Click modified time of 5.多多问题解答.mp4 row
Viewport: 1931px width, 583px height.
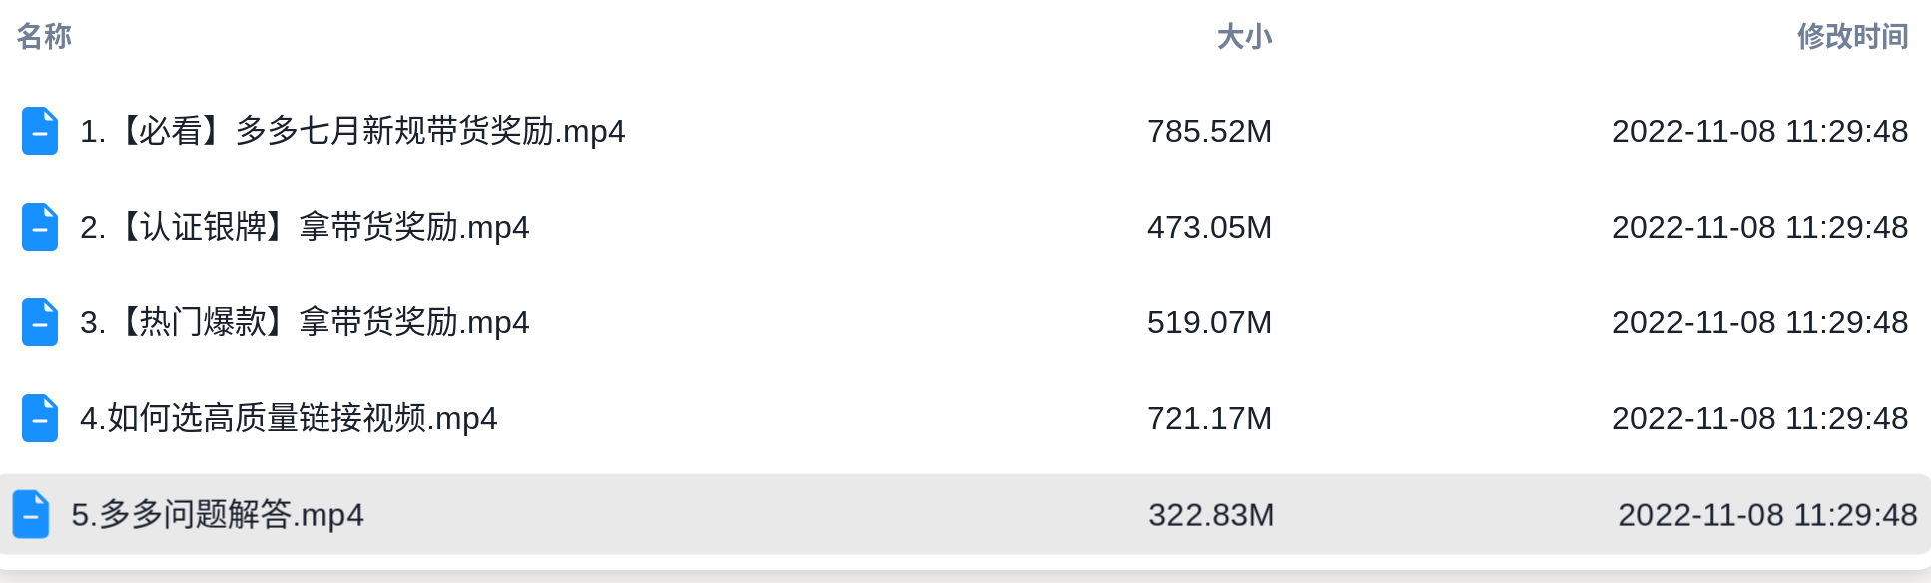pyautogui.click(x=1768, y=514)
